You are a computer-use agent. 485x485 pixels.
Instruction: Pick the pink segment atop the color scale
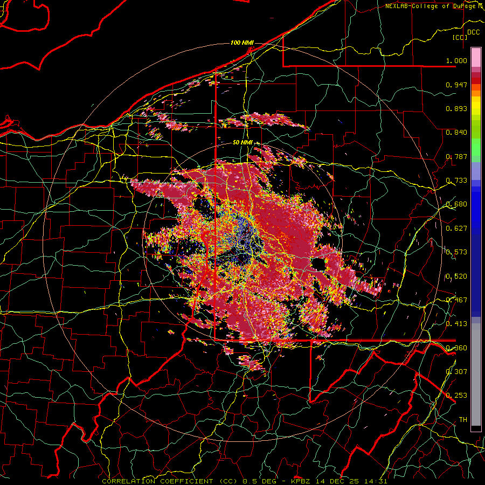pos(476,58)
